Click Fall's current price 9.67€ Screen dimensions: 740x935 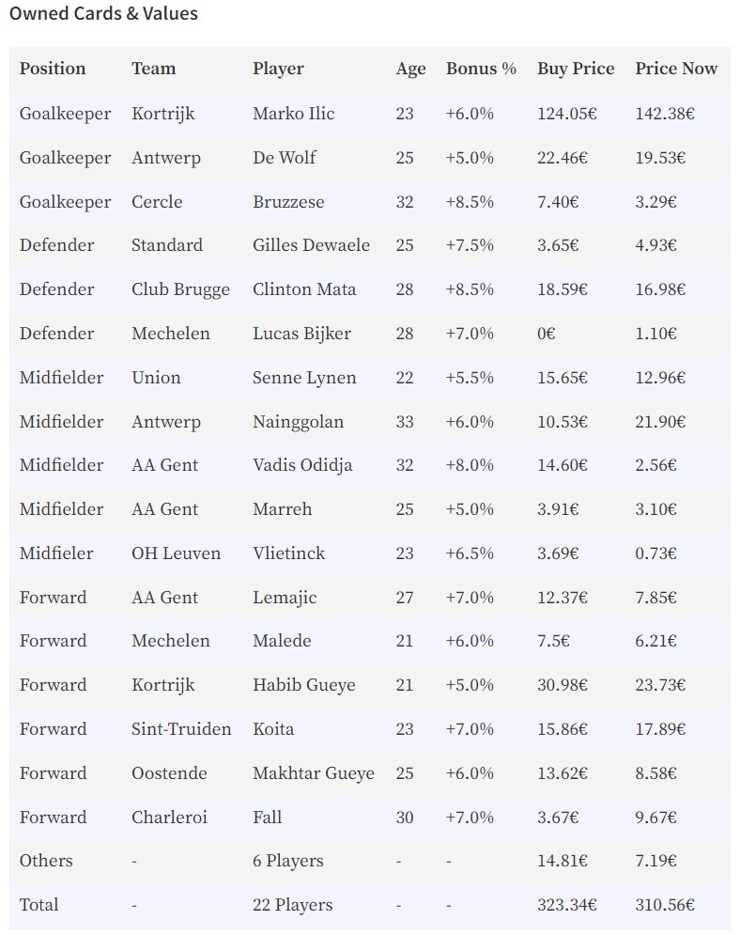pos(660,818)
